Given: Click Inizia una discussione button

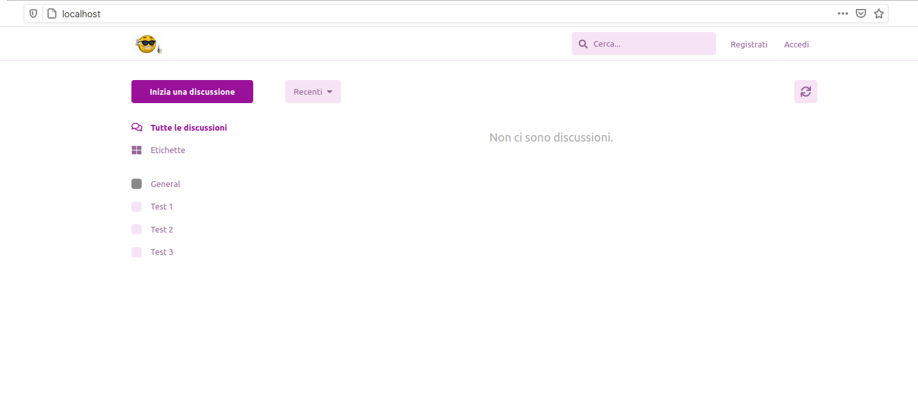Looking at the screenshot, I should point(192,92).
